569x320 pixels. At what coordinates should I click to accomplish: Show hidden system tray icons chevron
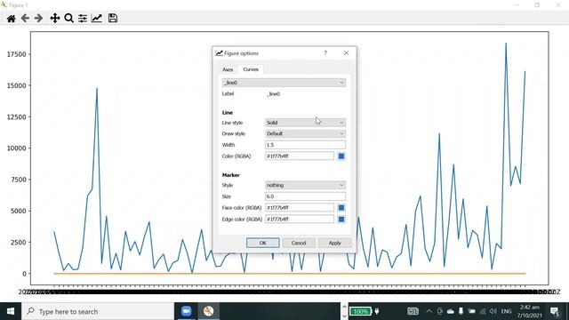coord(429,311)
